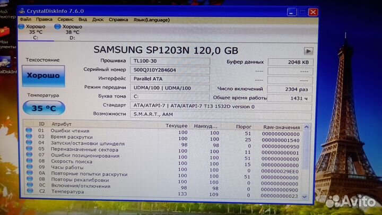
Task: Open the Справка menu
Action: tap(118, 20)
